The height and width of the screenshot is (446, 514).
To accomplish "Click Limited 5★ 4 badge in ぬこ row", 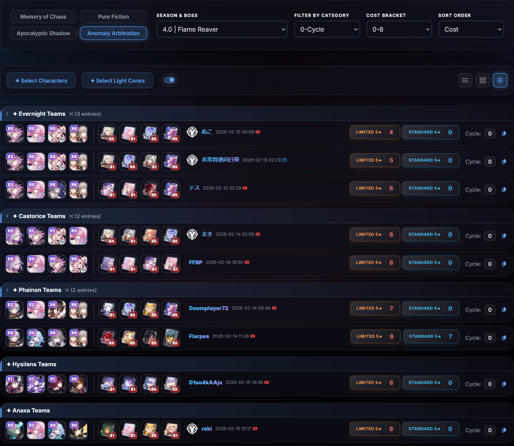I will (x=375, y=132).
